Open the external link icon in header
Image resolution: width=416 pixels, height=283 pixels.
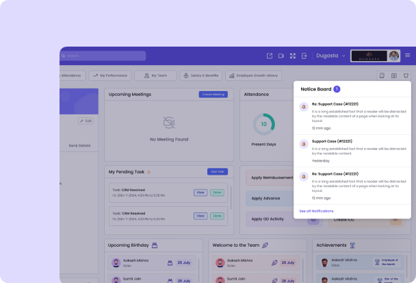270,56
